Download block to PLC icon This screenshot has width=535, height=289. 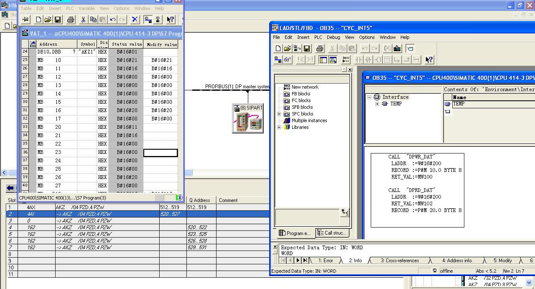point(397,49)
